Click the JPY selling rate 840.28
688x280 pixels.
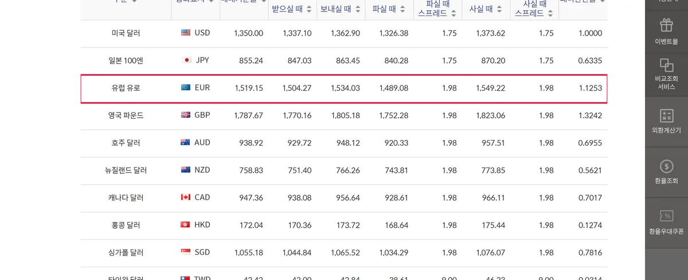point(396,61)
